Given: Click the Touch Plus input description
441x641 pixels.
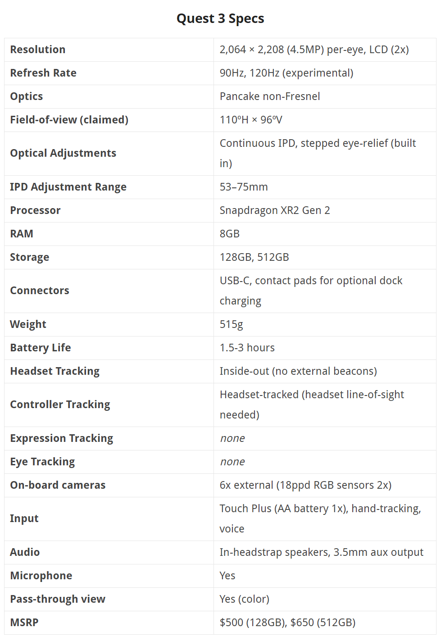Looking at the screenshot, I should click(x=320, y=518).
